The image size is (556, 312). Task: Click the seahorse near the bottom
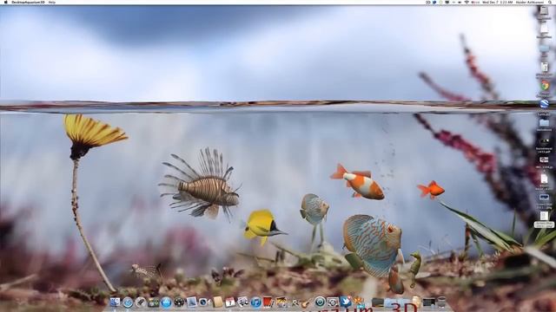point(414,269)
